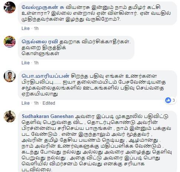Open பொ.மாரியப்பன் profile picture

pyautogui.click(x=10, y=76)
